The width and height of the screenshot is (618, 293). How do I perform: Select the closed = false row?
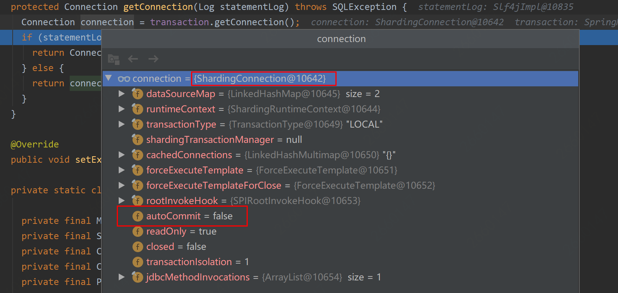(x=176, y=247)
